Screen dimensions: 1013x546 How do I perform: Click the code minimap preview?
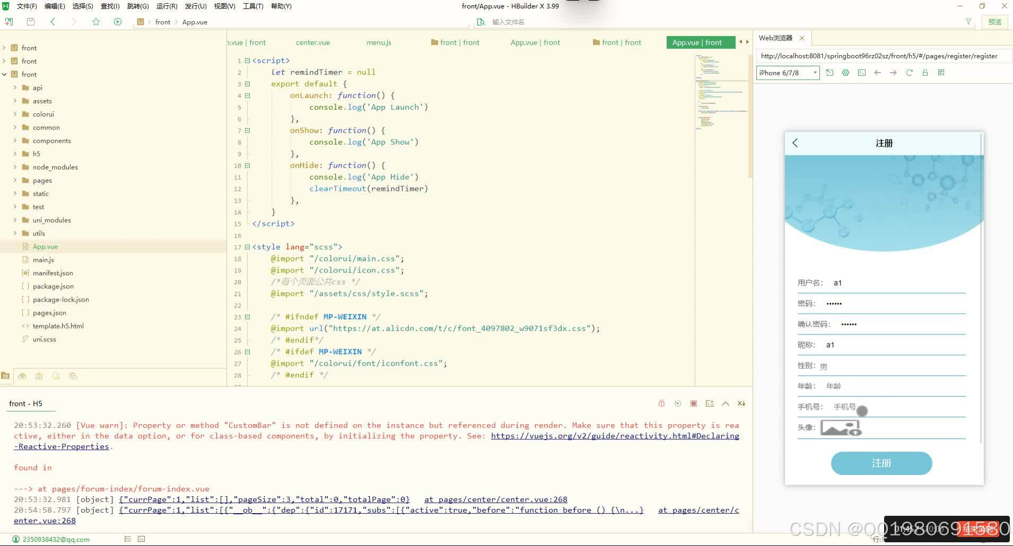click(x=721, y=93)
